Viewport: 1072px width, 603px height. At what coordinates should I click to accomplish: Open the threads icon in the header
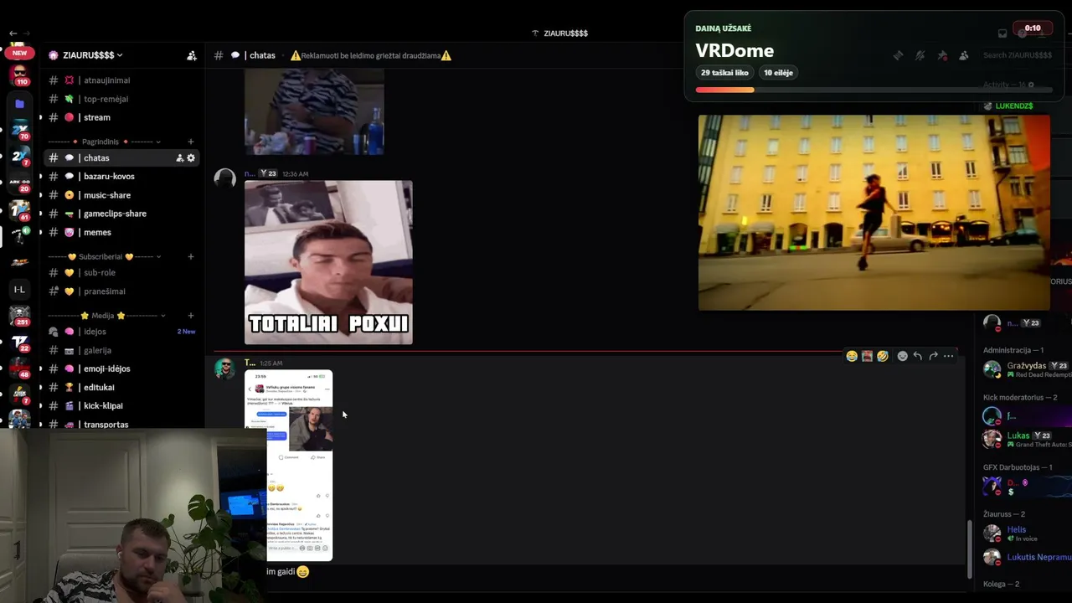coord(898,55)
